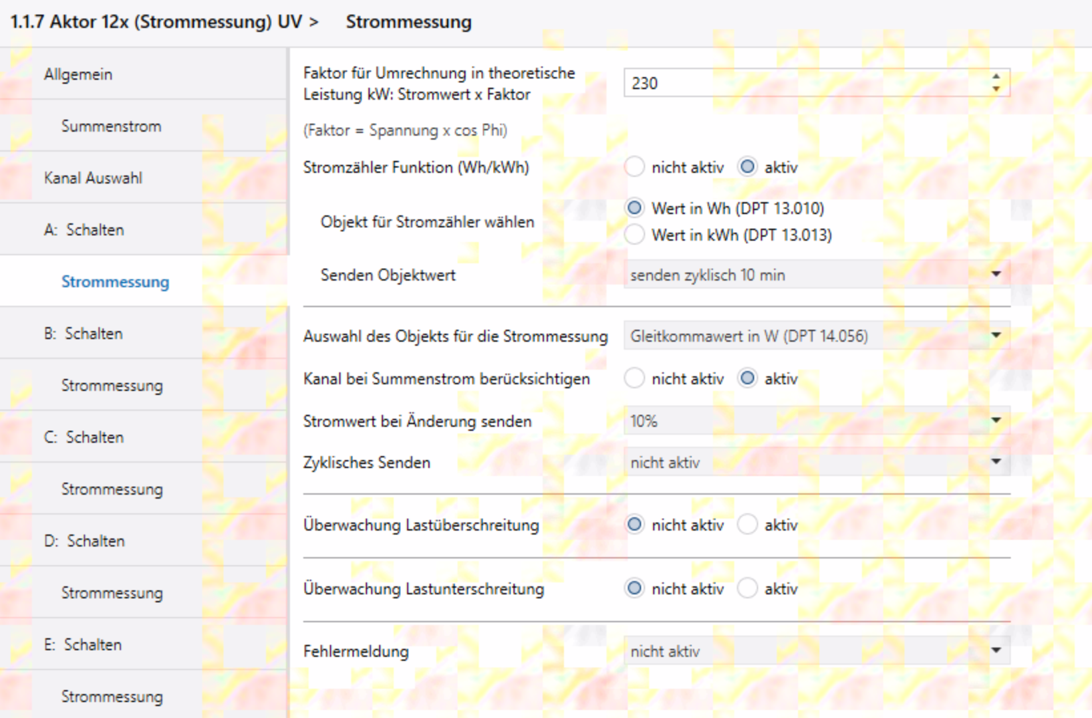Decrease the Faktor value with down arrow

(996, 89)
